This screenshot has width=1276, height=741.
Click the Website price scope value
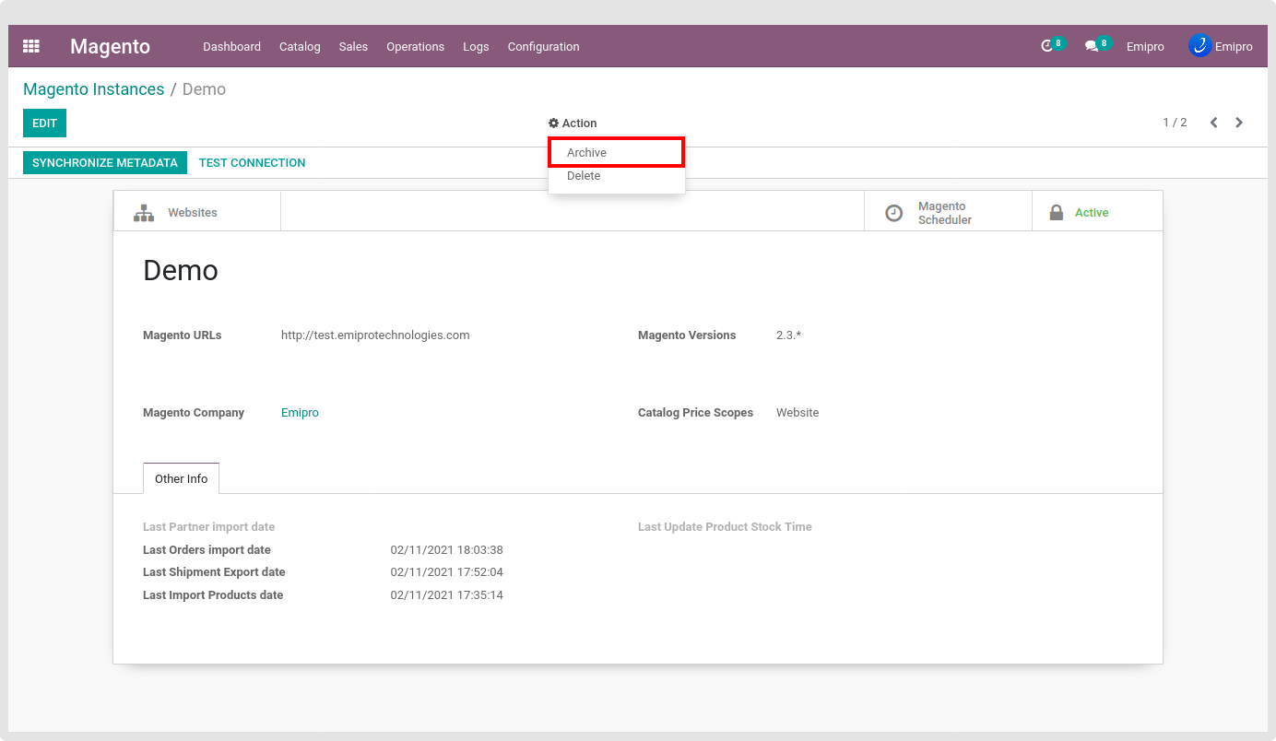point(797,413)
